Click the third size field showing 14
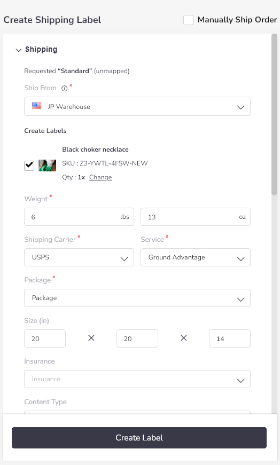 click(230, 338)
